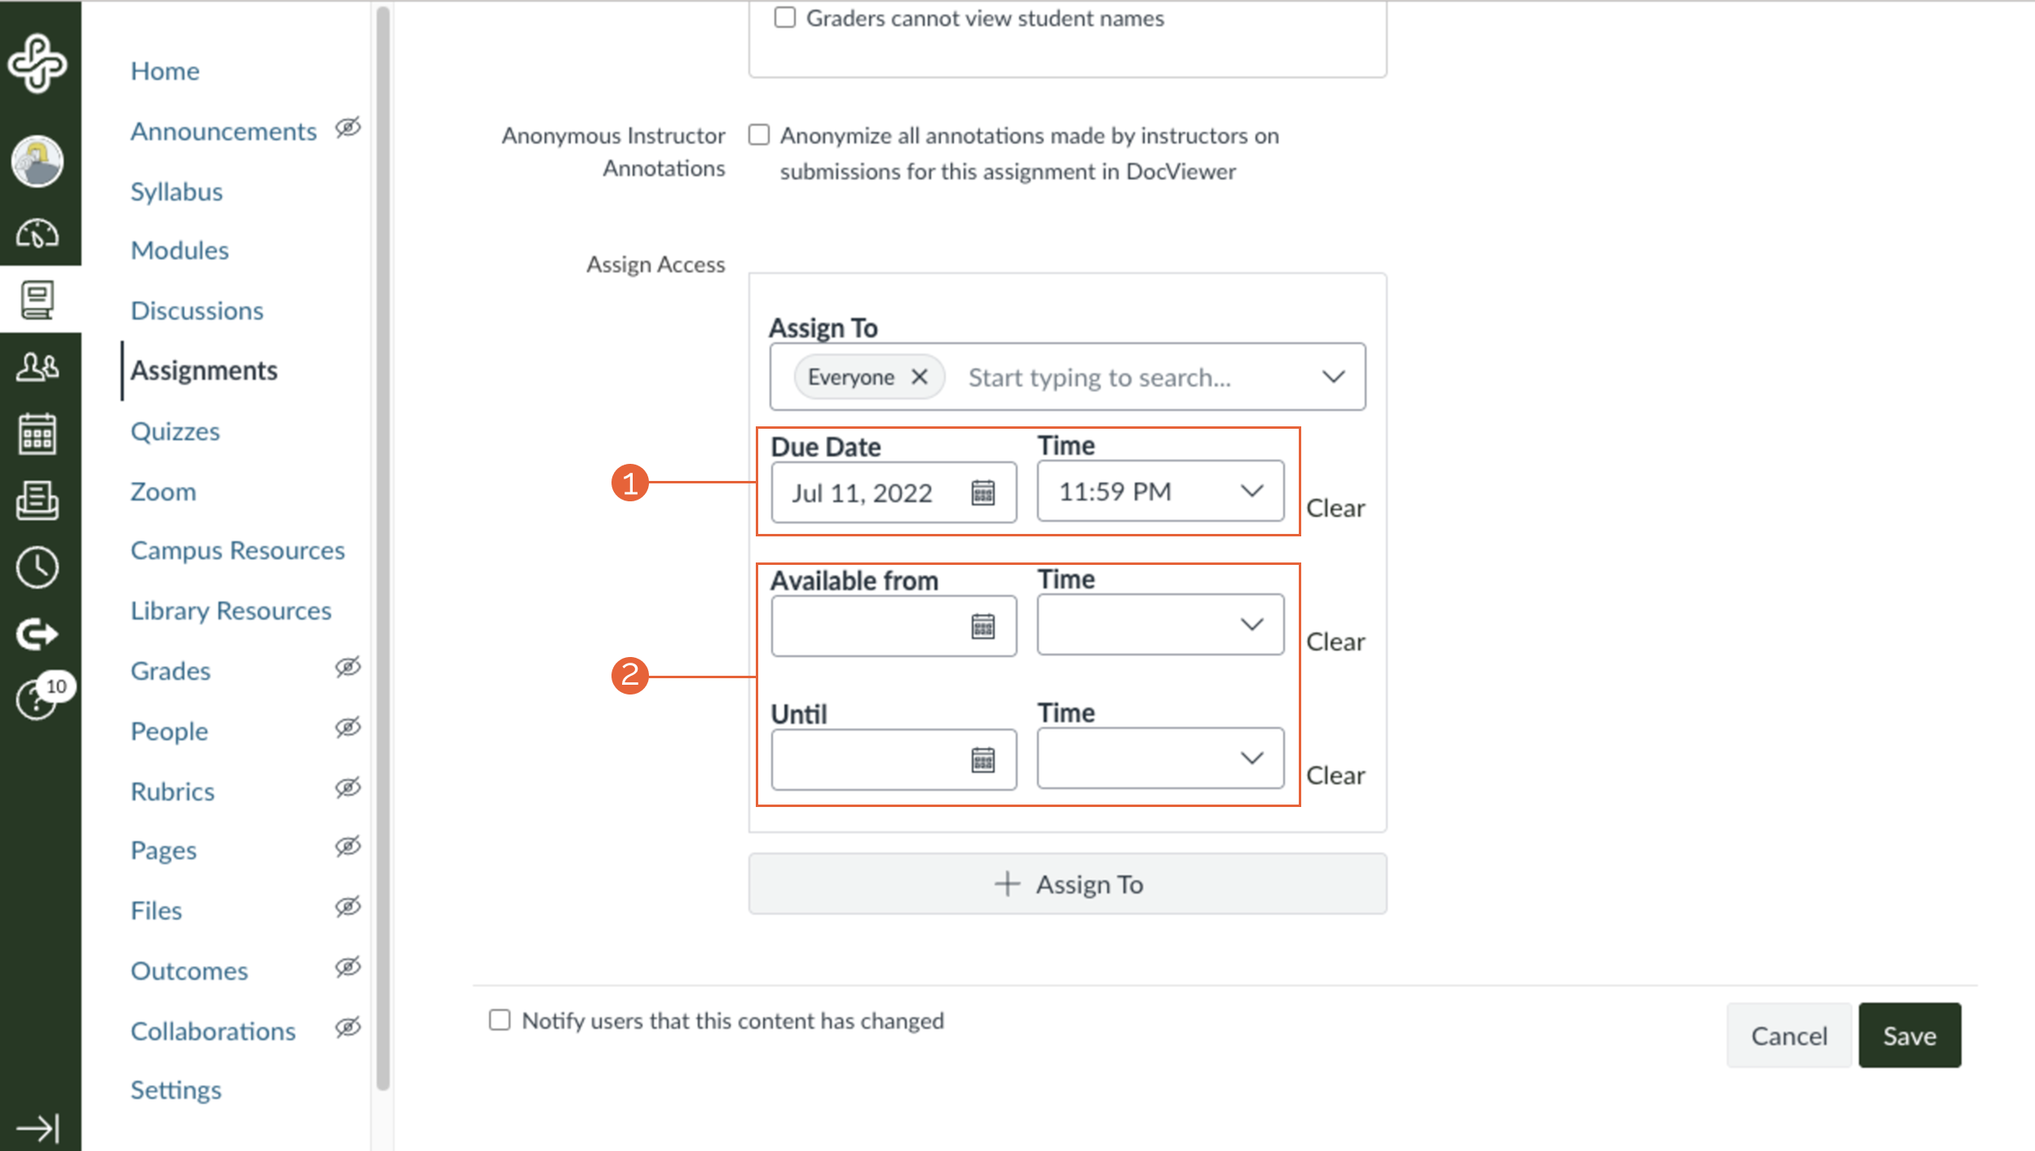Open the Due Date time dropdown showing 11:59 PM
The height and width of the screenshot is (1151, 2035).
(1160, 491)
